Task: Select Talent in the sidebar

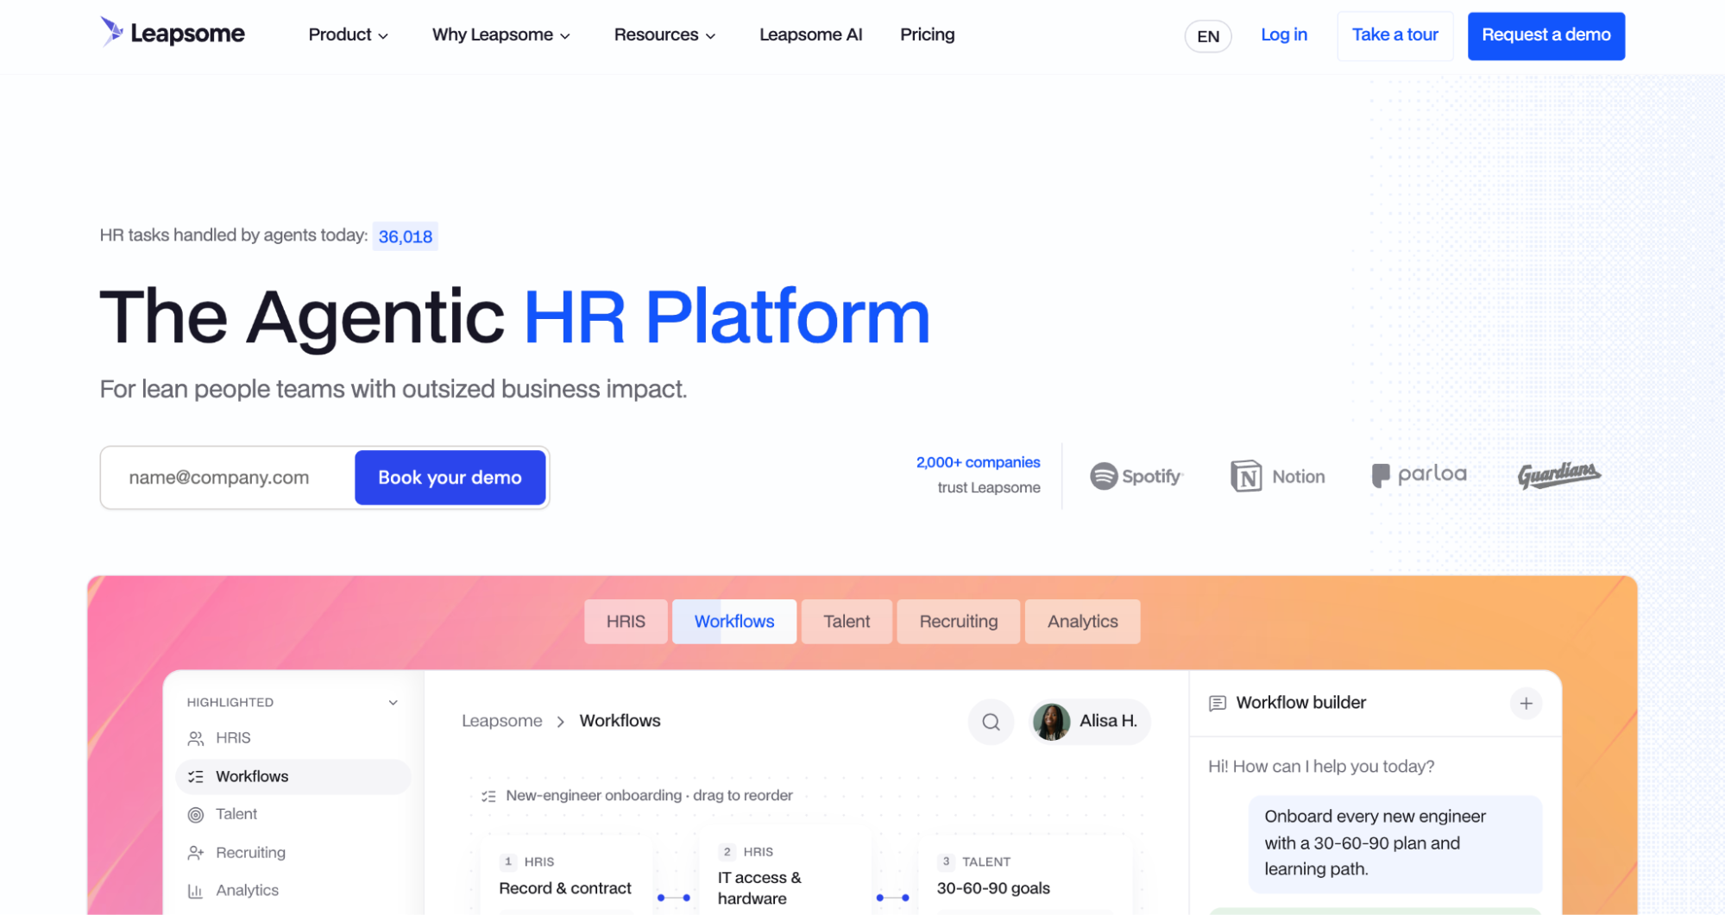Action: 293,814
